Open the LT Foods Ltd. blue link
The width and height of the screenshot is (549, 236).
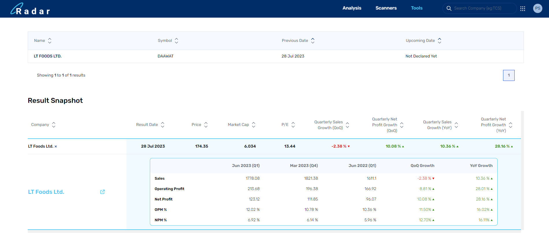coord(46,192)
